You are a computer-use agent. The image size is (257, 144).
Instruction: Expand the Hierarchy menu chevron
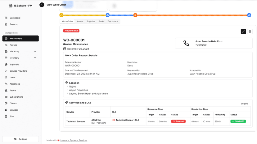[35, 52]
